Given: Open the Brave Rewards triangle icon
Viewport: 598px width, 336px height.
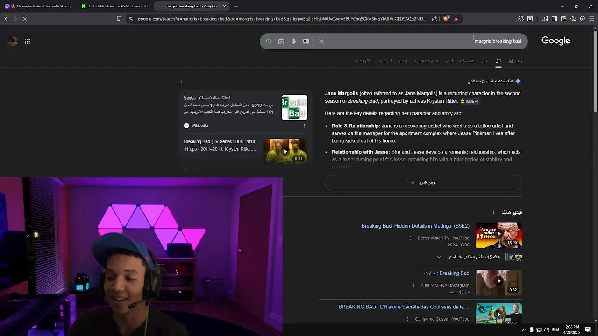Looking at the screenshot, I should tap(456, 19).
